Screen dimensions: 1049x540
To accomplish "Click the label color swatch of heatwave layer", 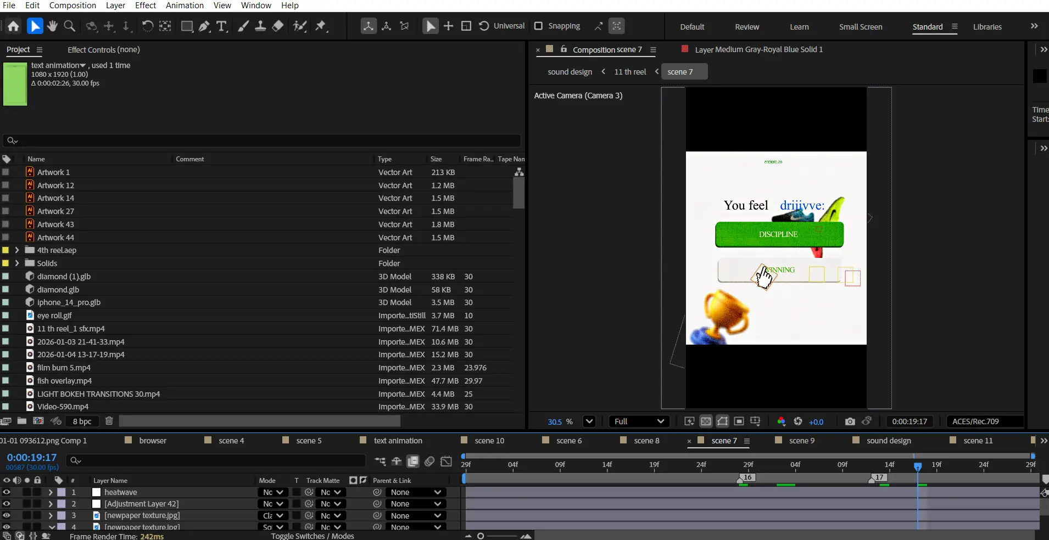I will 62,492.
